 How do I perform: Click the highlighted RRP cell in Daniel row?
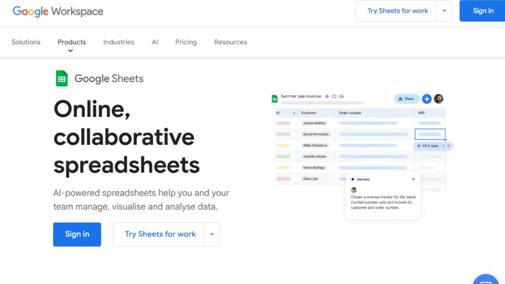(430, 134)
